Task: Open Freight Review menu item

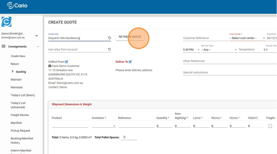Action: (x=20, y=115)
